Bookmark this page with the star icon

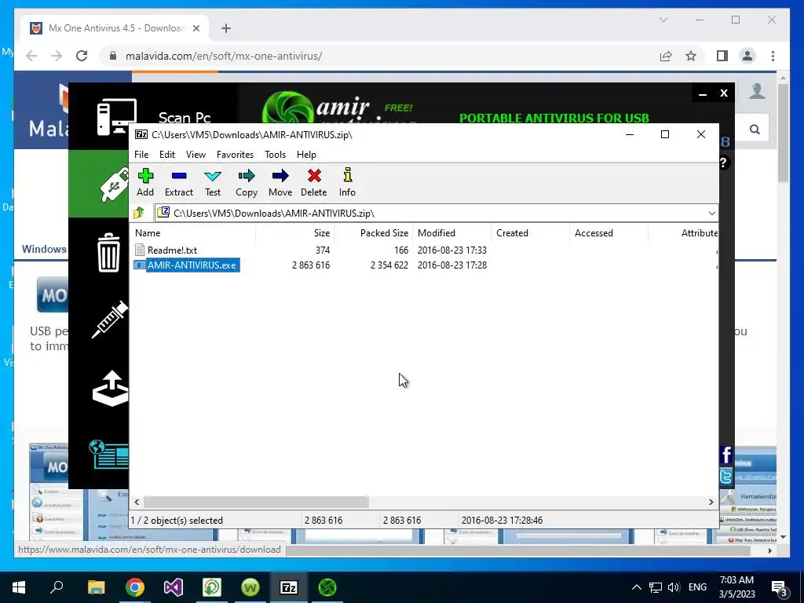coord(691,56)
